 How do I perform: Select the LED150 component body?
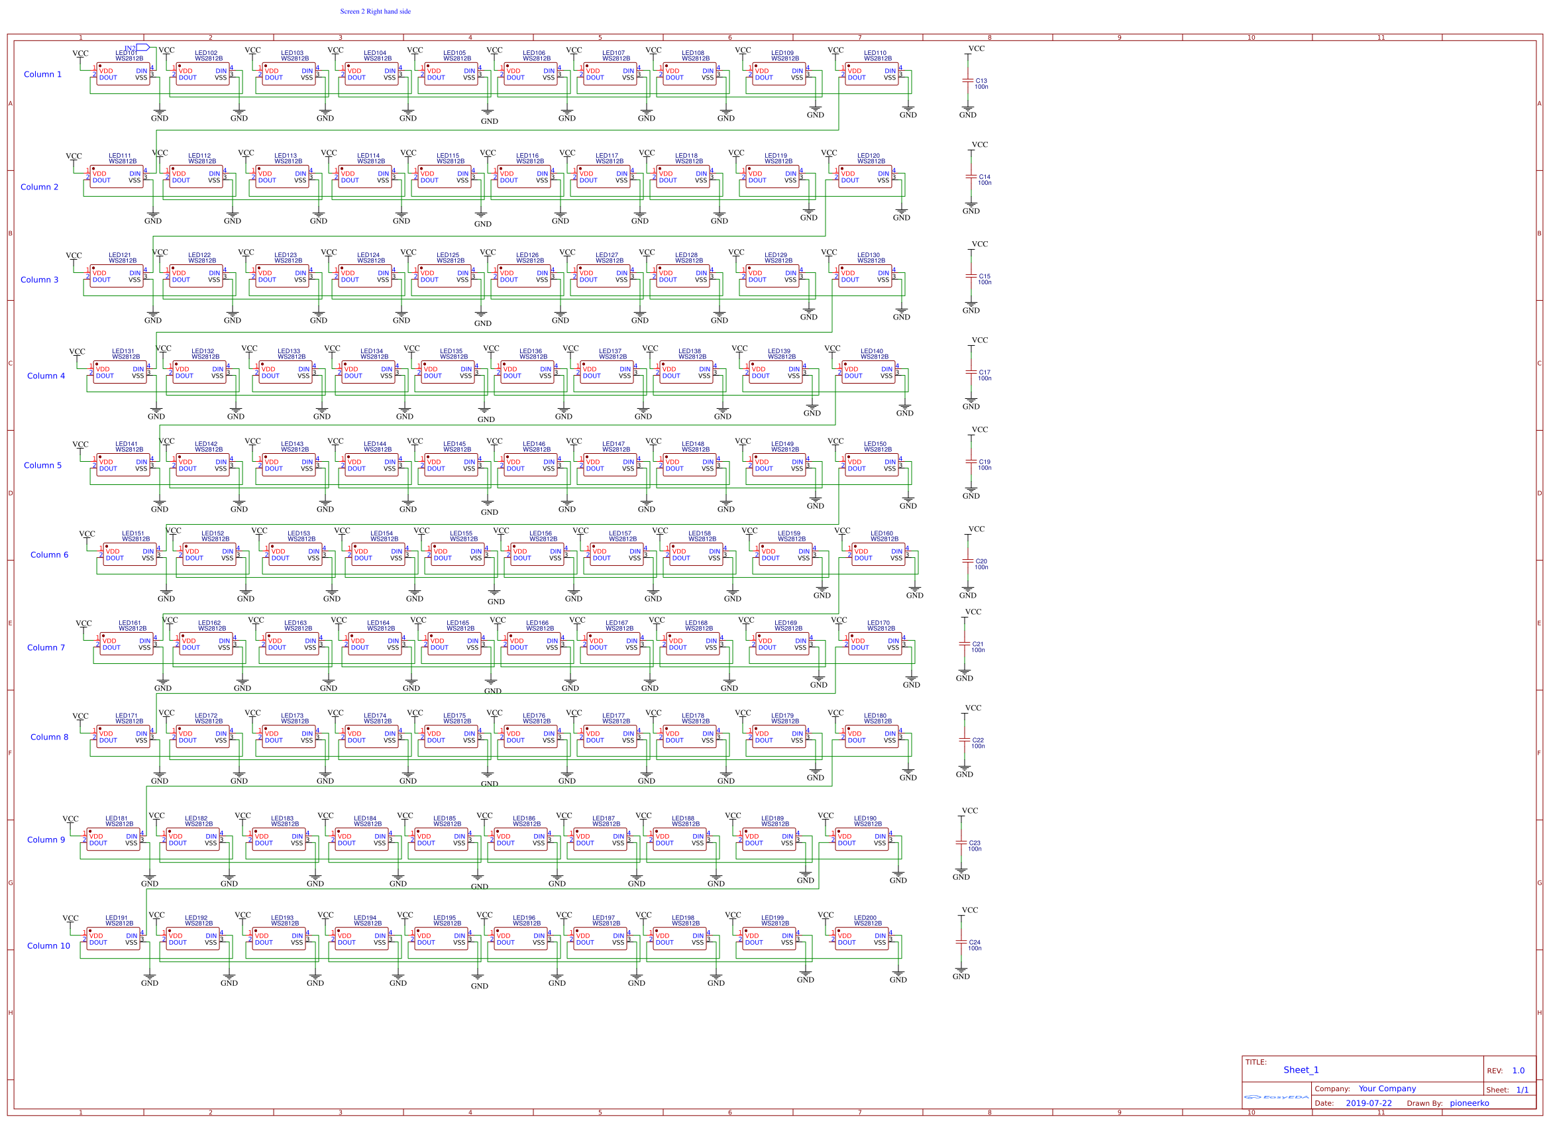[871, 465]
